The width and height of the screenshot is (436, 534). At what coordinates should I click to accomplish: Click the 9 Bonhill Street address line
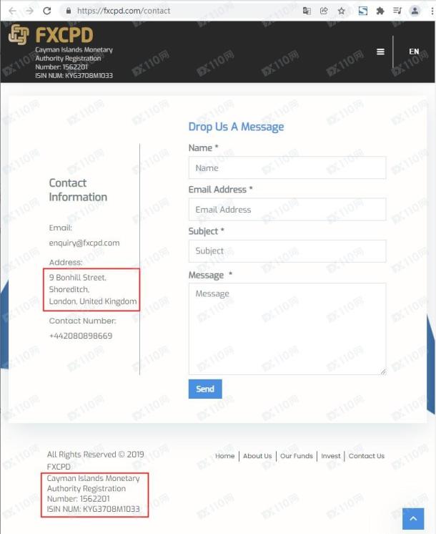tap(77, 278)
